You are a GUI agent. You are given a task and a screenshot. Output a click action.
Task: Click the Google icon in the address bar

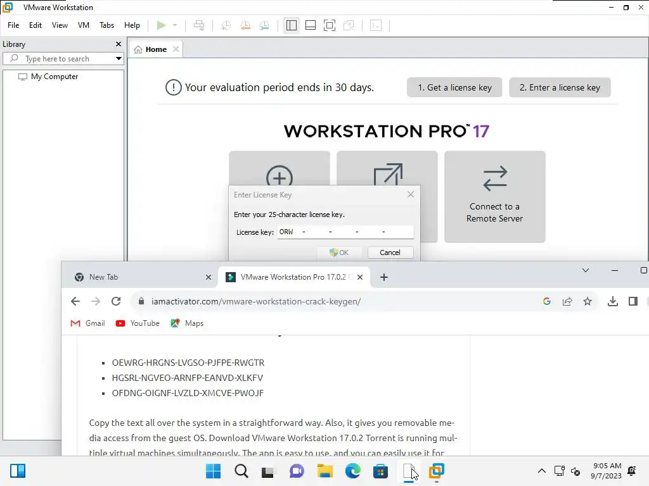[x=547, y=301]
